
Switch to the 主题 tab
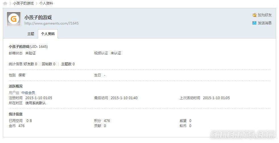pos(31,34)
